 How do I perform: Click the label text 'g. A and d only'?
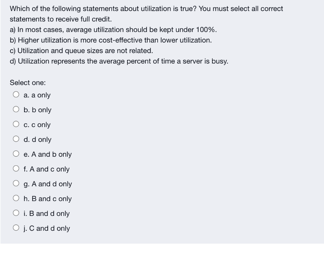[x=47, y=184]
